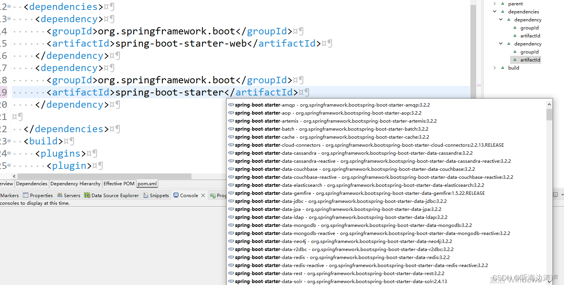
Task: Expand the build node in the outline
Action: tap(495, 68)
